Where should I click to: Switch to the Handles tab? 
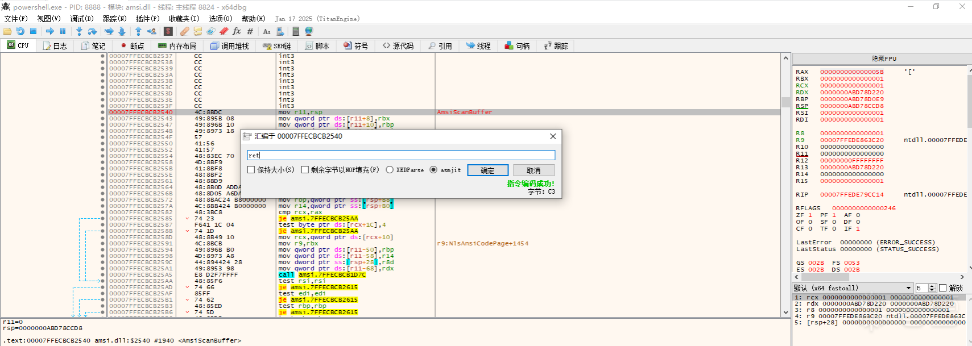click(x=518, y=46)
